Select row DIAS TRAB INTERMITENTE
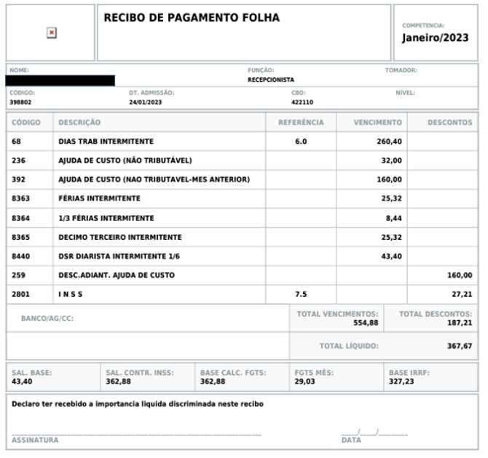 click(242, 141)
